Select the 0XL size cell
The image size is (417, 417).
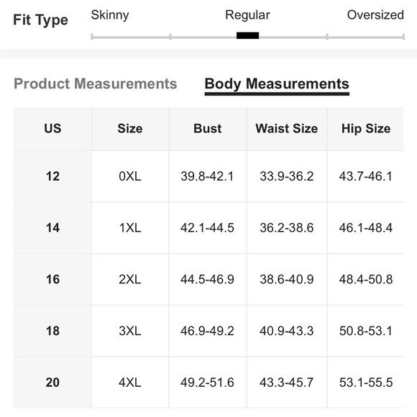pos(130,176)
